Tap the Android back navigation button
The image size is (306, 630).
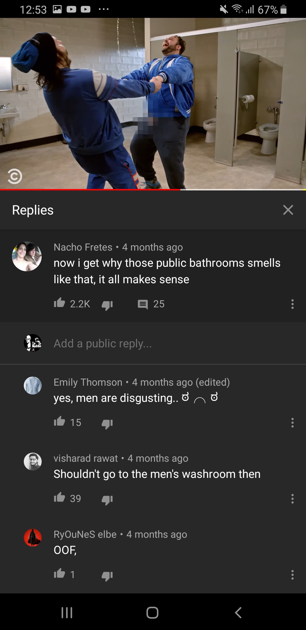click(x=238, y=612)
